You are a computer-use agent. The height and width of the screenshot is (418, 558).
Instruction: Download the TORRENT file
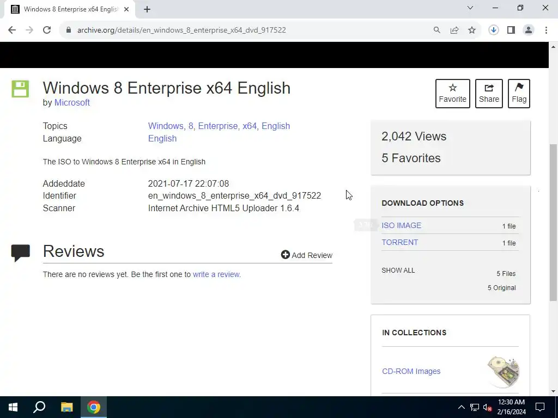(x=399, y=242)
